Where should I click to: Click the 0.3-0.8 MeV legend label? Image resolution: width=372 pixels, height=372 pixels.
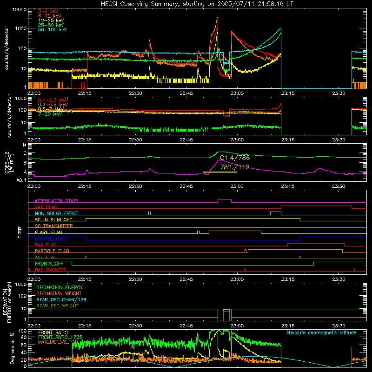53,105
